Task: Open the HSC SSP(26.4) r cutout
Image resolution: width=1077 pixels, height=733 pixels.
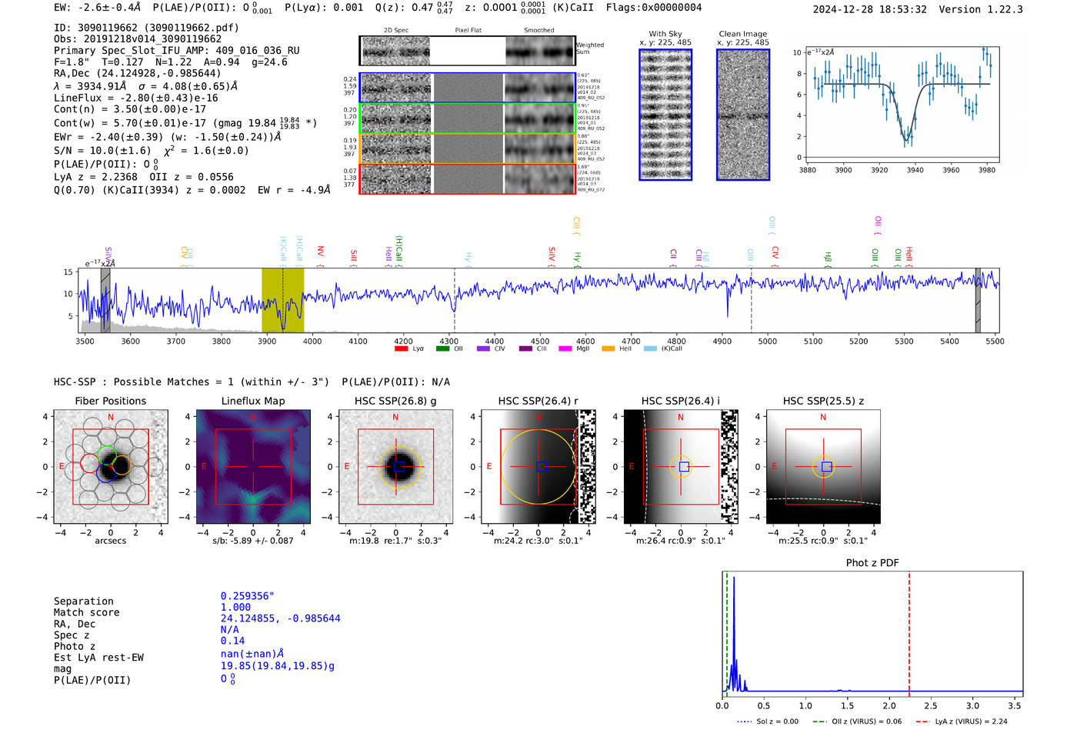Action: click(538, 467)
